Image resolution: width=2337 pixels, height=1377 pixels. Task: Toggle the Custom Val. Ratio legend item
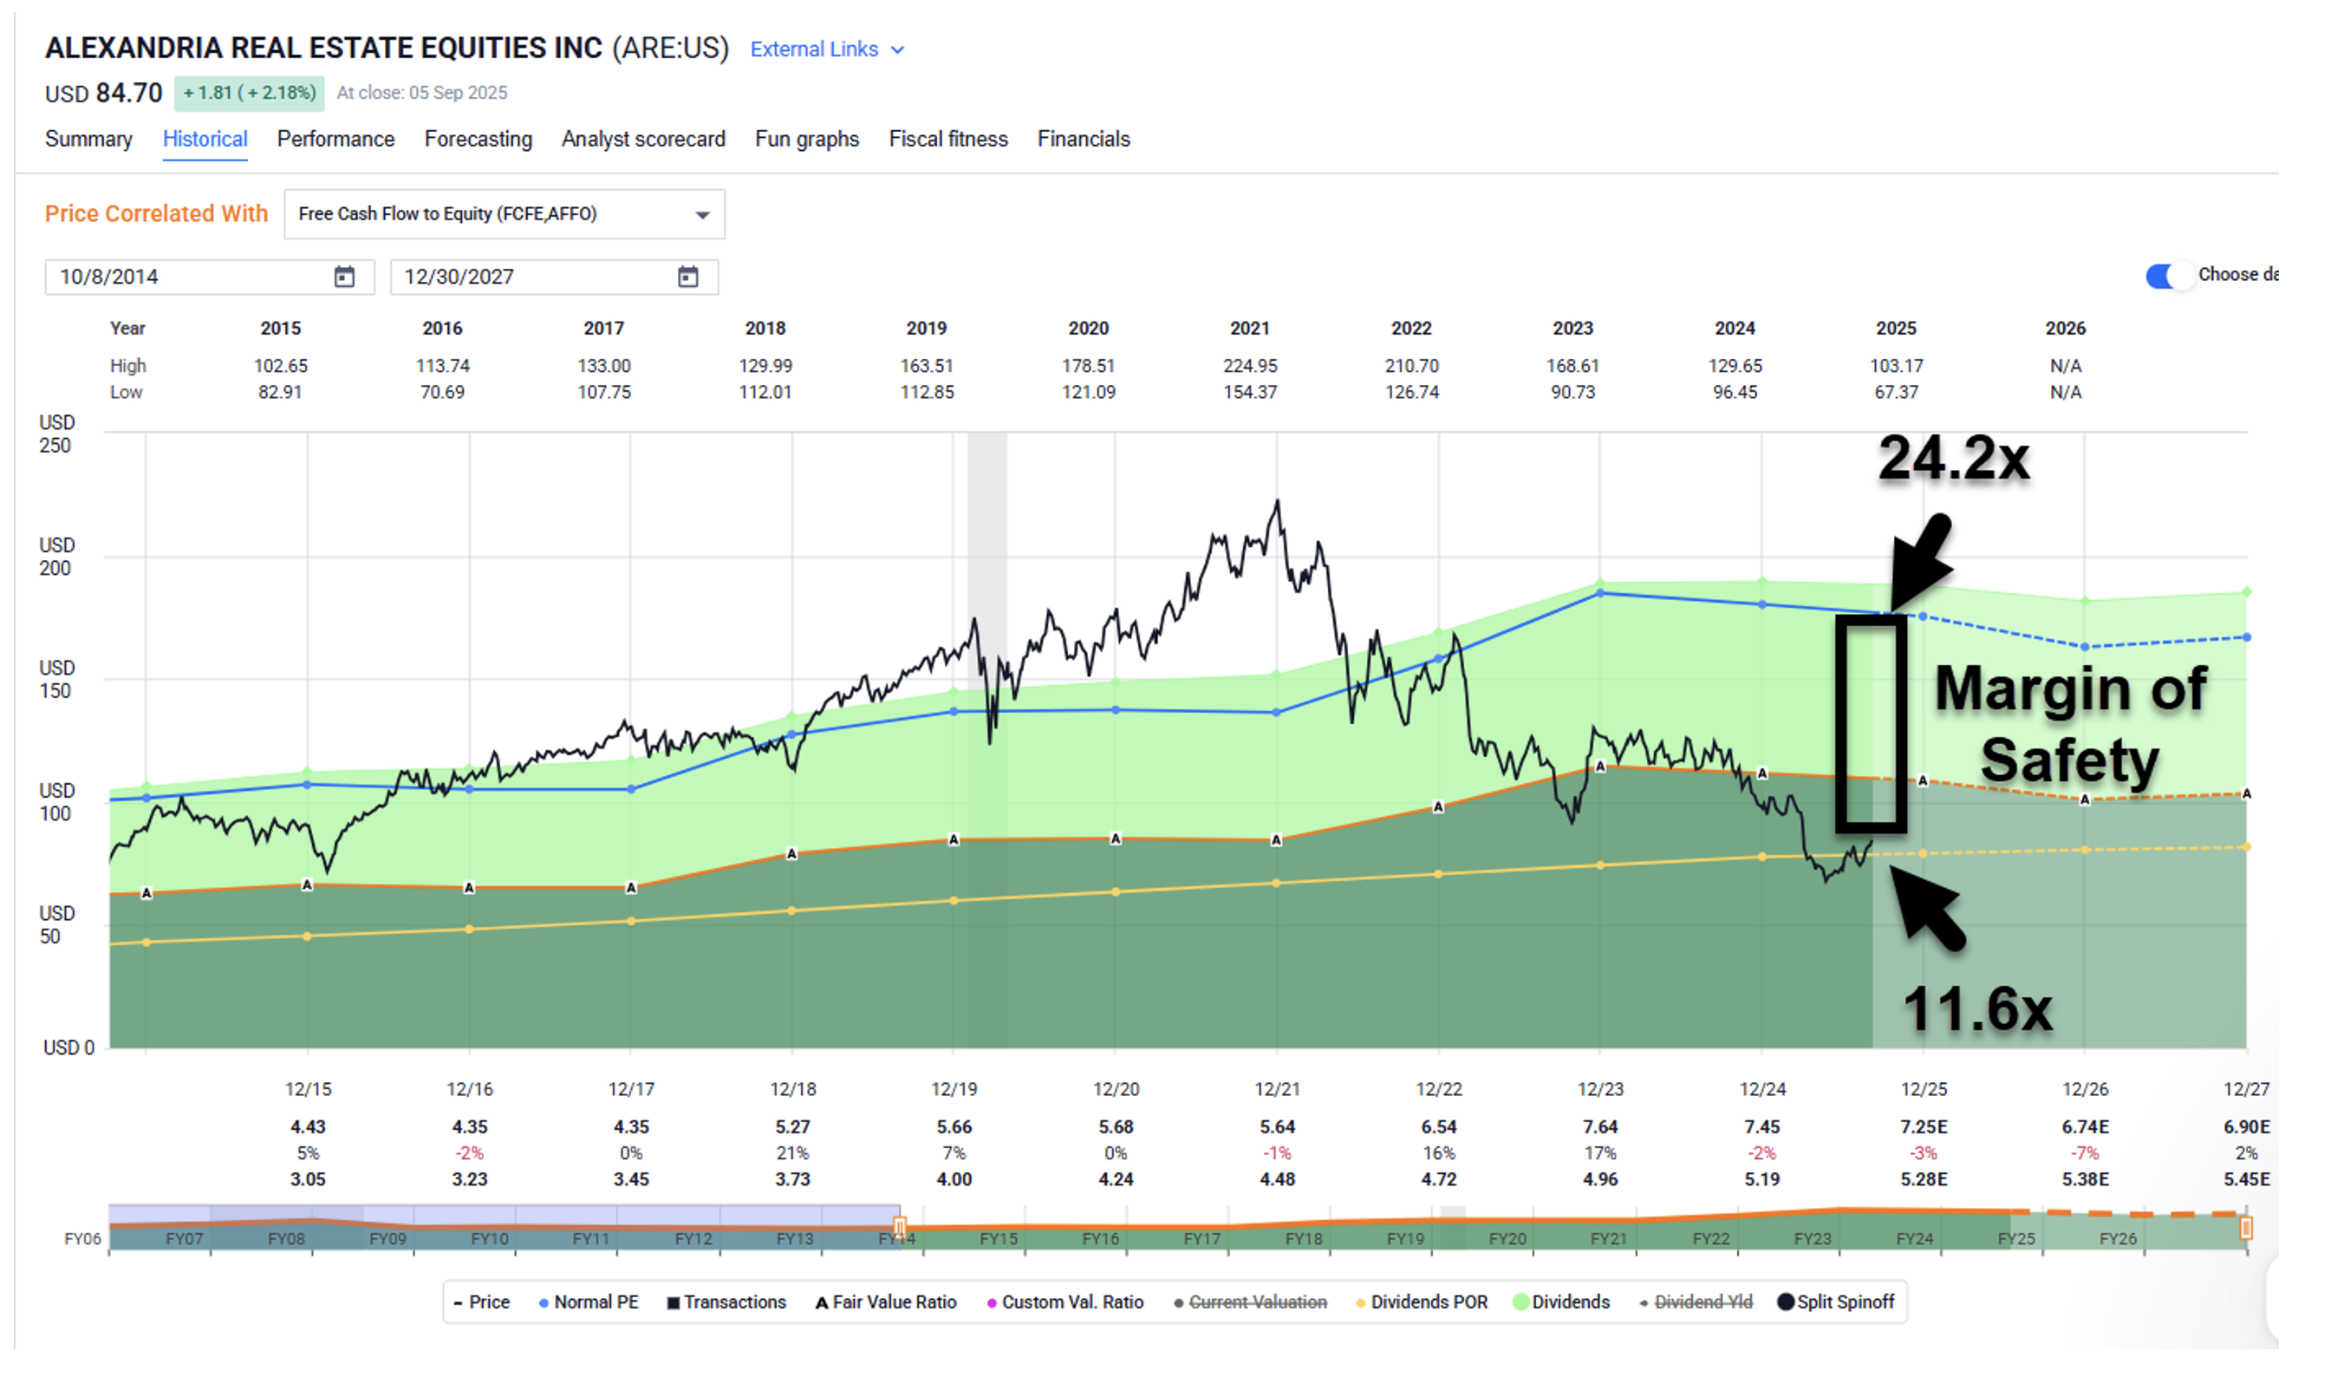[1064, 1302]
